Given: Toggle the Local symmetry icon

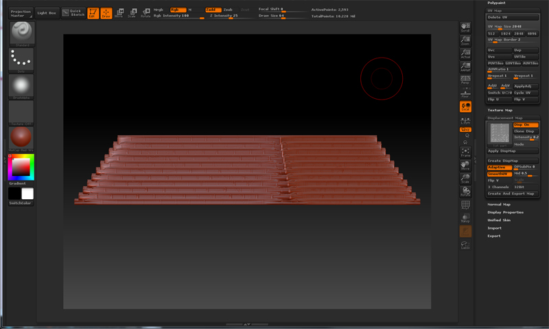Looking at the screenshot, I should point(465,106).
